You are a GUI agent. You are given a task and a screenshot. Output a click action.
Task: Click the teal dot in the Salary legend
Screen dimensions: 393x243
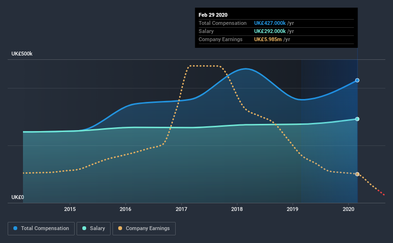84,228
